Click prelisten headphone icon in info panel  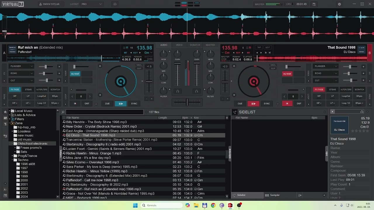pyautogui.click(x=362, y=112)
